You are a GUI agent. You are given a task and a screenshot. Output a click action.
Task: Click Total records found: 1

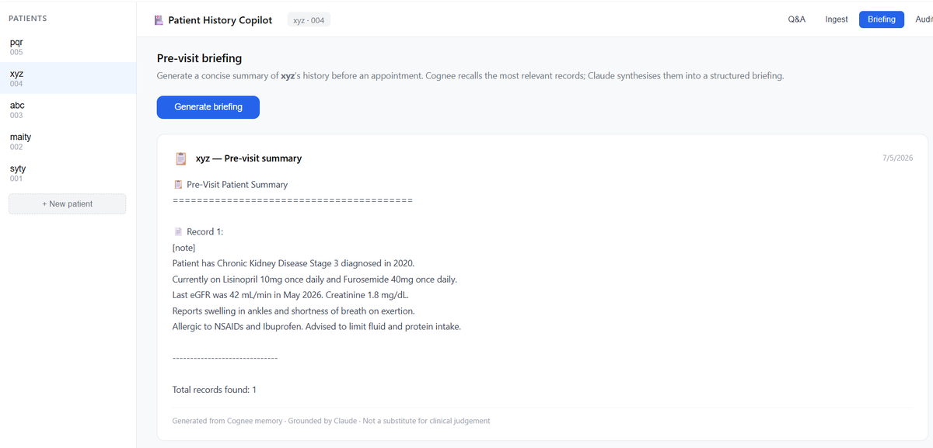tap(215, 390)
